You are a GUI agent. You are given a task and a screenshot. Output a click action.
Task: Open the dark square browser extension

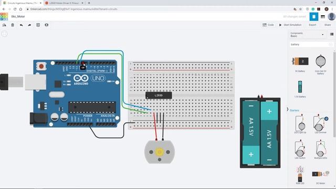tap(319, 9)
